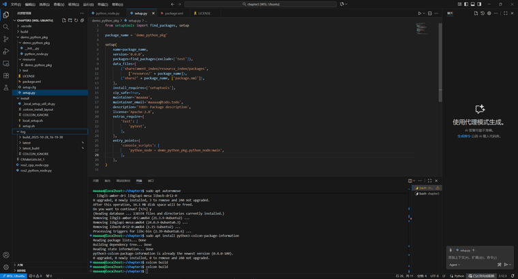Open the Source Control view
Image resolution: width=518 pixels, height=279 pixels.
[x=6, y=39]
